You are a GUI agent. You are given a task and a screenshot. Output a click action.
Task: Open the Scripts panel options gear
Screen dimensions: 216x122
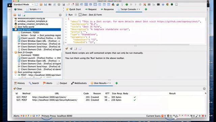click(60, 15)
